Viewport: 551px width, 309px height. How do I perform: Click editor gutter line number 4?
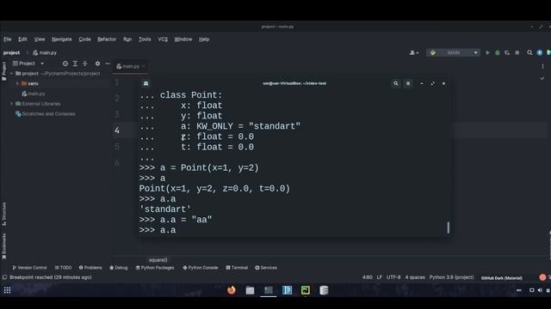coord(117,130)
